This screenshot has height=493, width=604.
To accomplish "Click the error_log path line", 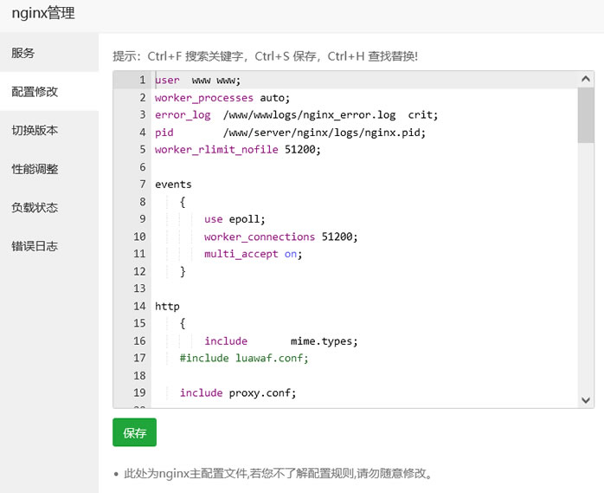I will pyautogui.click(x=296, y=115).
